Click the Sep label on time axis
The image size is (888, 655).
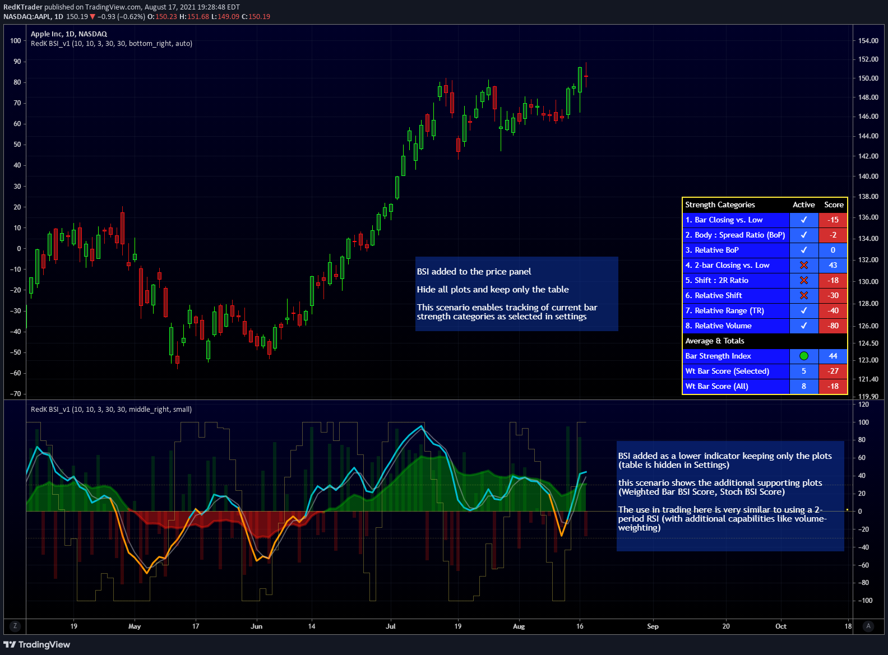(653, 626)
